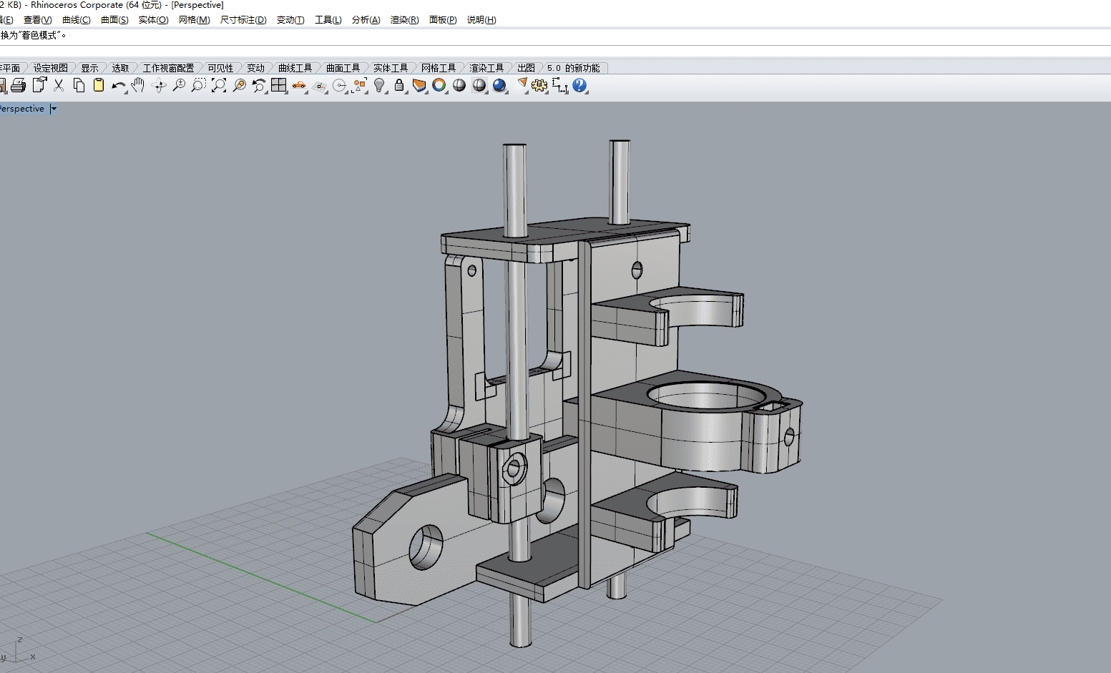Switch to the 可见性 toolbar tab
Screen dimensions: 1111x673
point(220,68)
